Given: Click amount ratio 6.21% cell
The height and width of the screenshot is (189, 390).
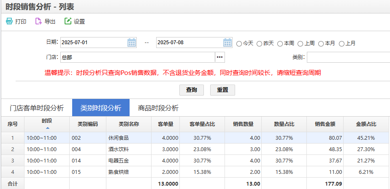Looking at the screenshot, I should click(366, 172).
